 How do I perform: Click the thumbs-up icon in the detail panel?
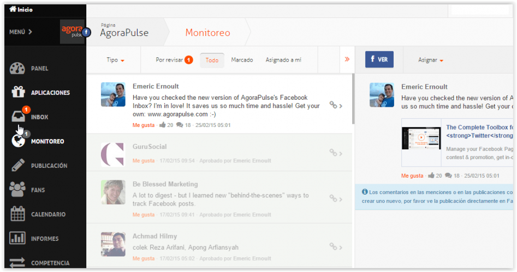(x=431, y=176)
